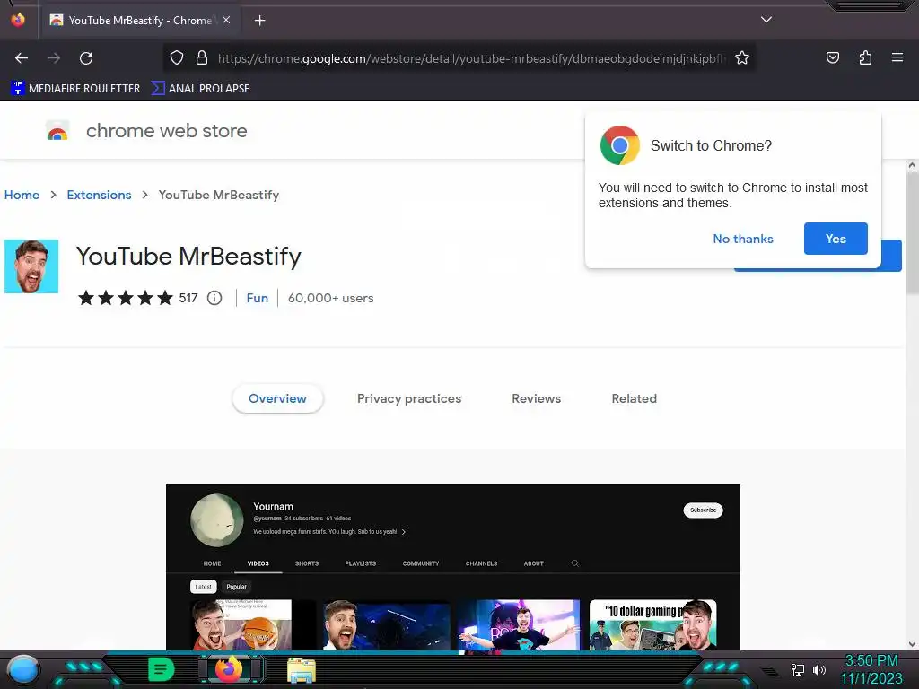Viewport: 919px width, 689px height.
Task: Open the Firefox hamburger menu
Action: click(897, 57)
